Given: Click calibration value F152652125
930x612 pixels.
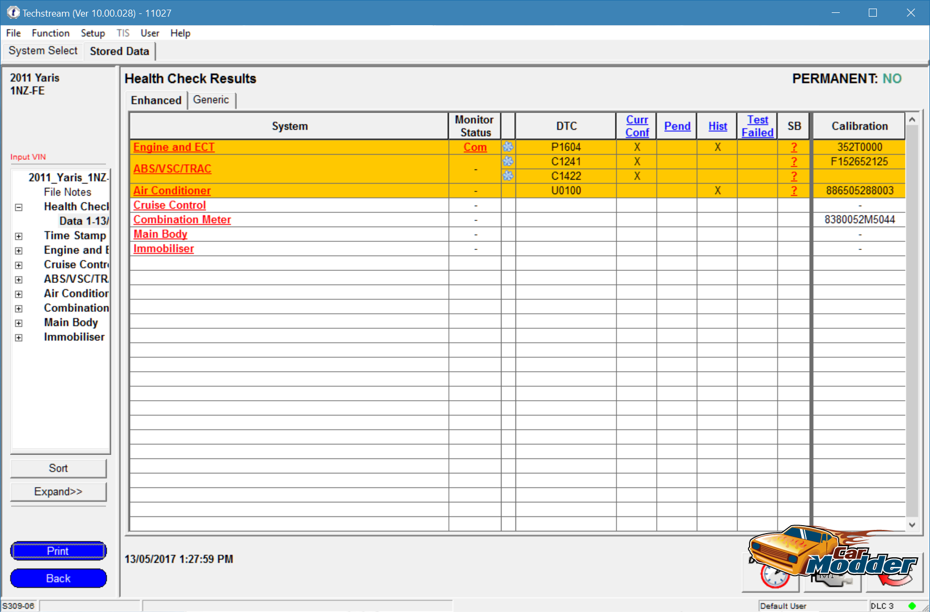Looking at the screenshot, I should tap(860, 161).
